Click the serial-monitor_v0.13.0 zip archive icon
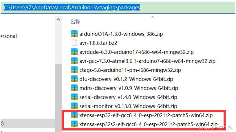This screenshot has width=236, height=132. [x=74, y=106]
